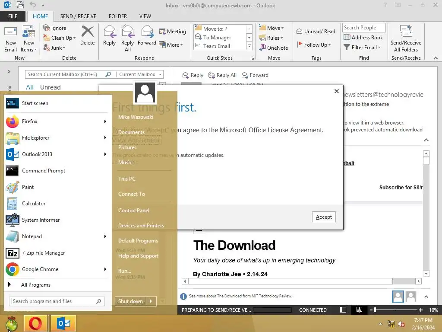Viewport: 442px width, 332px height.
Task: Open Firefox from the Start menu
Action: tap(57, 121)
